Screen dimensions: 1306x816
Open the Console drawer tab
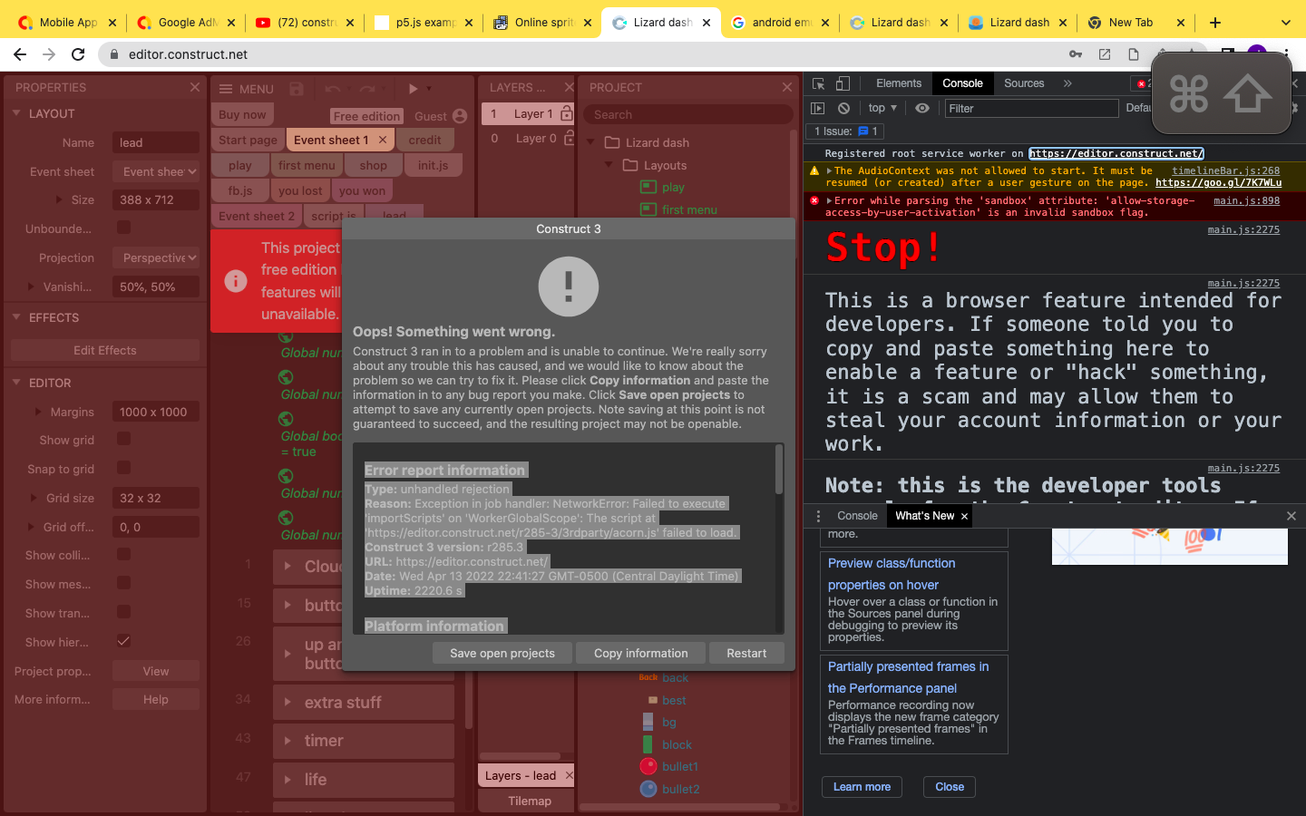click(857, 516)
